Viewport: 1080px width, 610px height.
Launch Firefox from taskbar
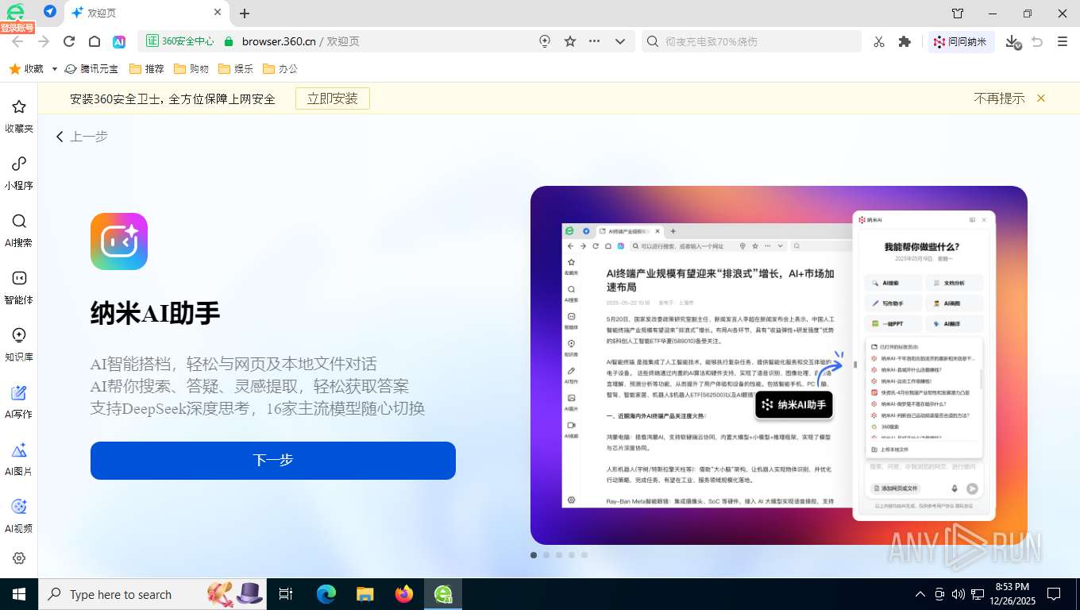click(x=404, y=594)
